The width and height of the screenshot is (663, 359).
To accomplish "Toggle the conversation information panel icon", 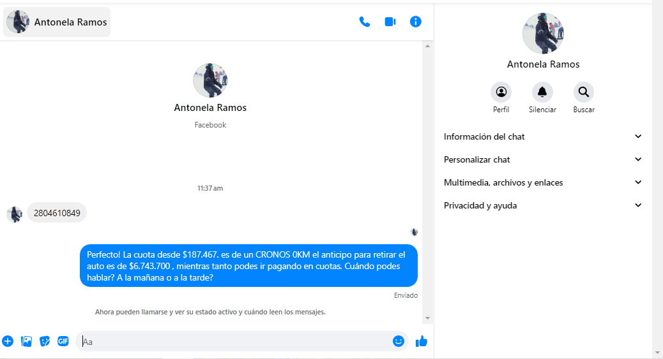I will [x=416, y=22].
